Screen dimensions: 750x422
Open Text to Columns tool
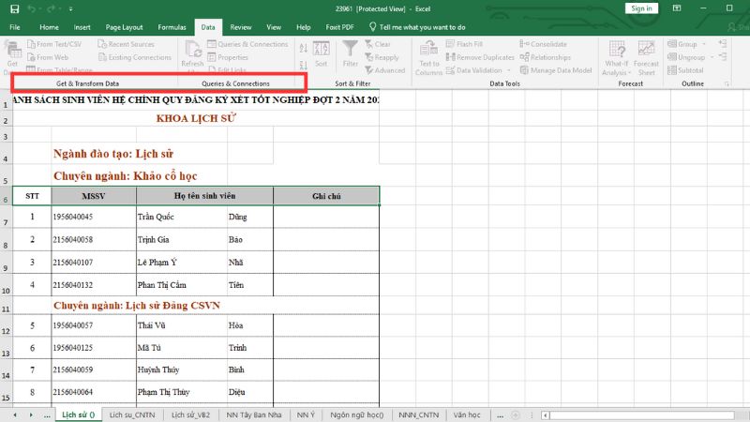(x=428, y=53)
